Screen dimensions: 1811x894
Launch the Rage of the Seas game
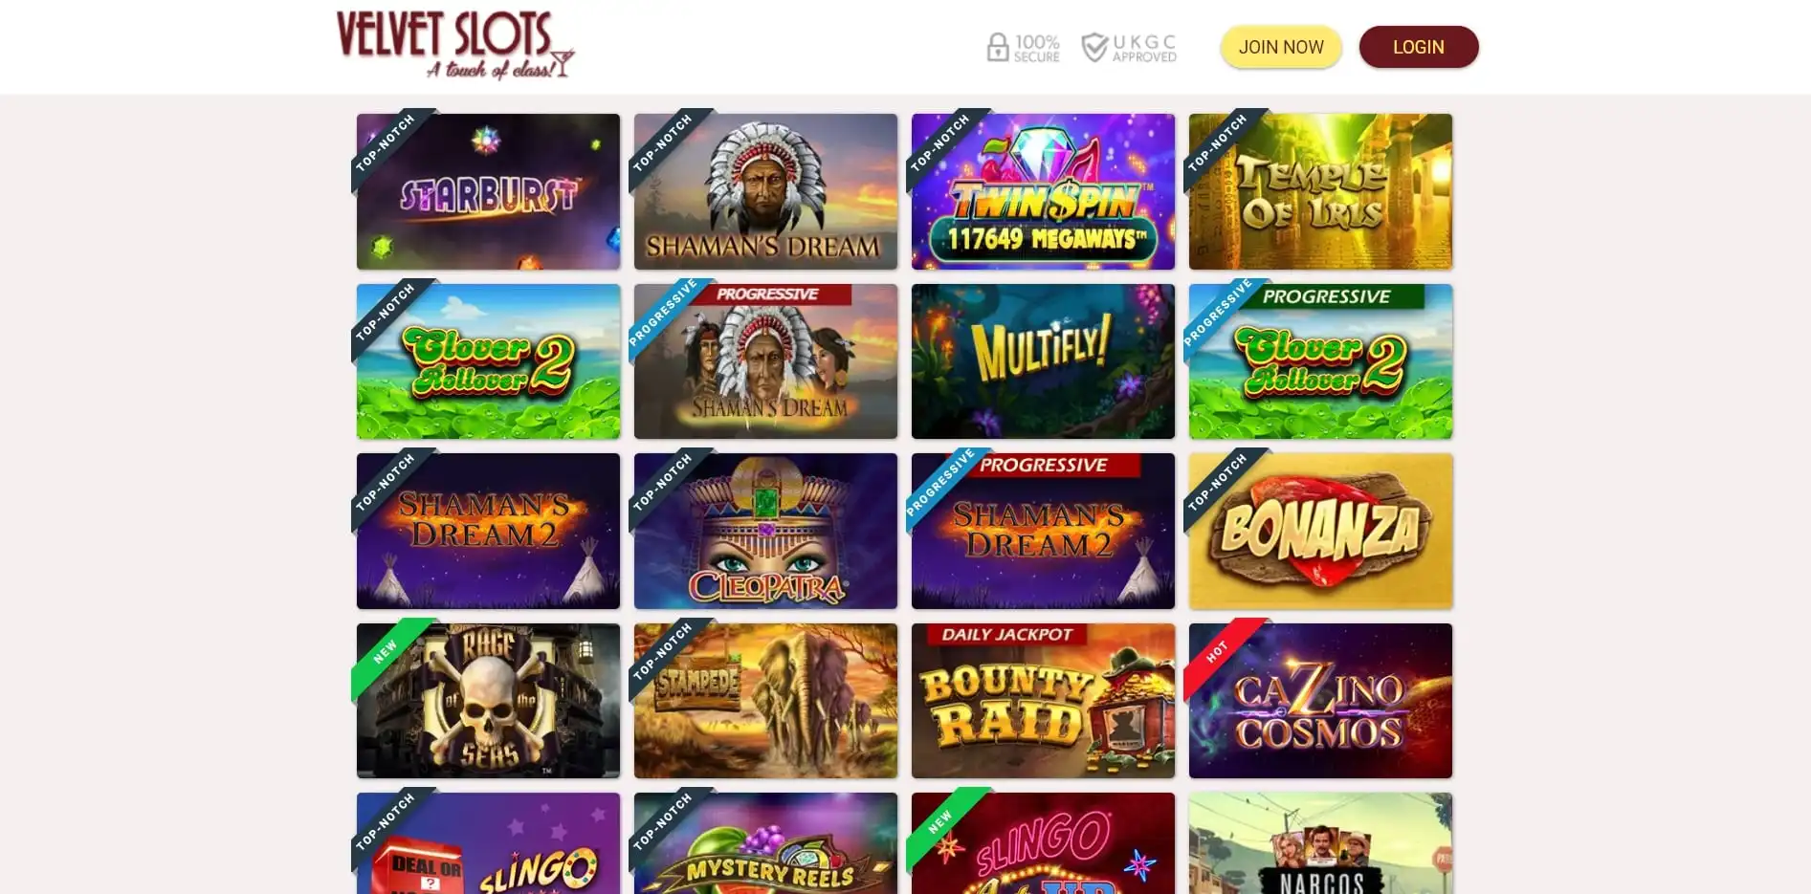(488, 701)
